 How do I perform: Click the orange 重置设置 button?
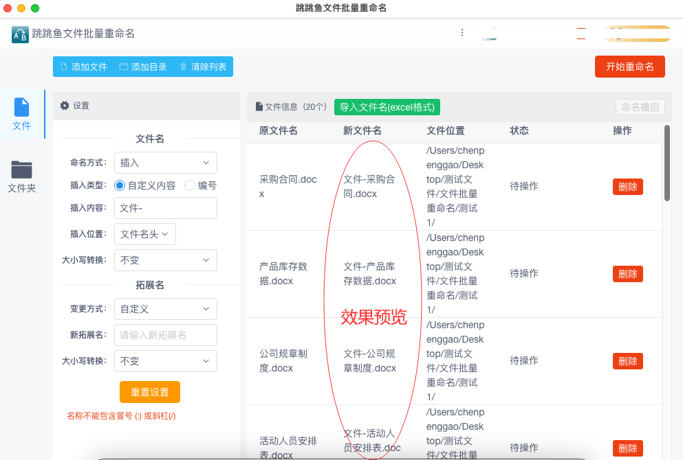(150, 392)
